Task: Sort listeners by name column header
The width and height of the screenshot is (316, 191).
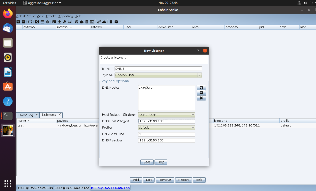Action: click(36, 121)
